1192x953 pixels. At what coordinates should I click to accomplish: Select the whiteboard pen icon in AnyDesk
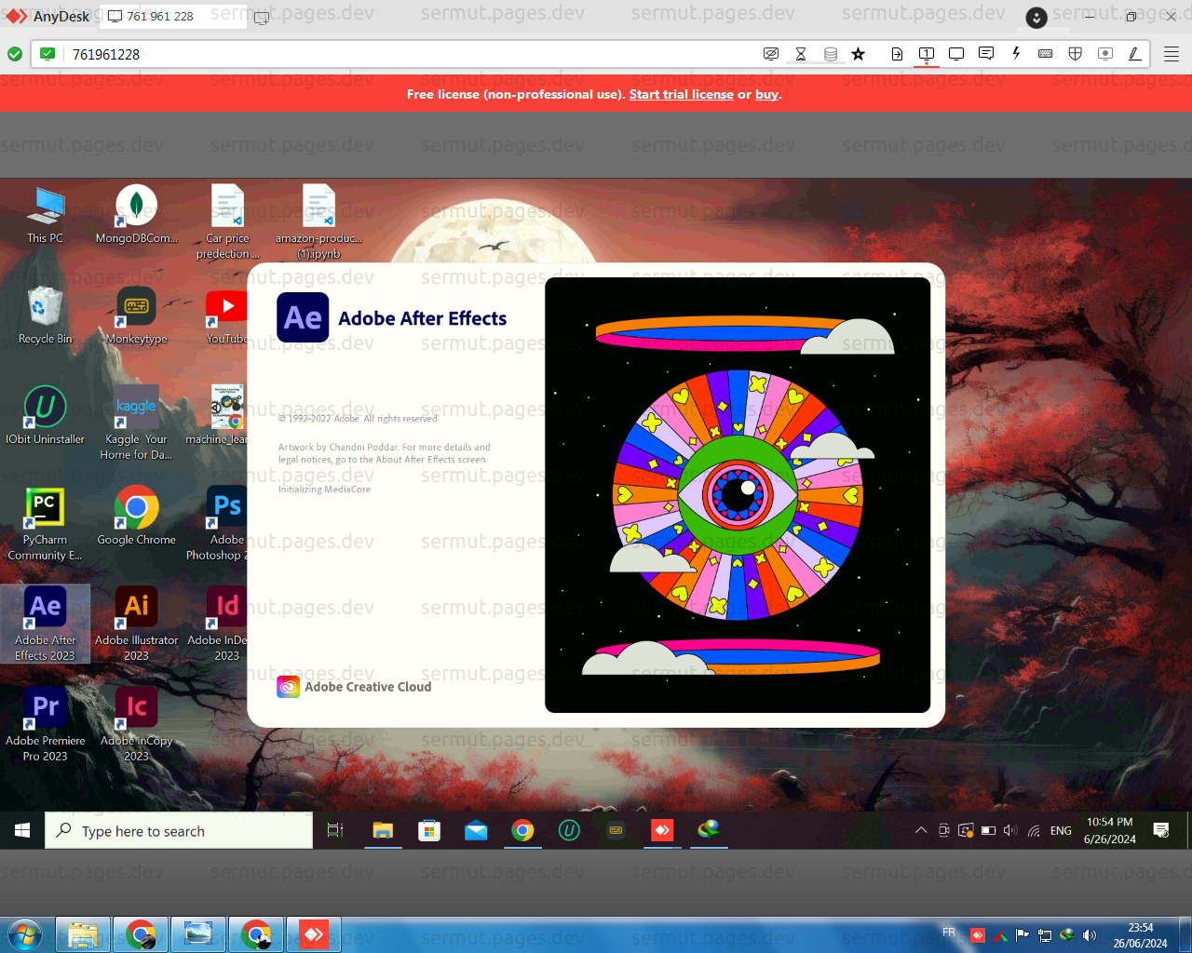(1134, 54)
